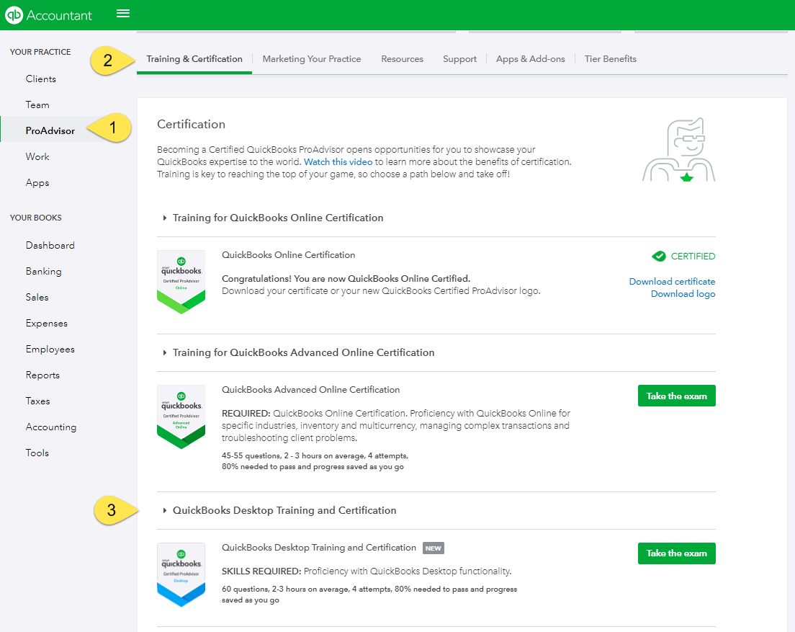Click the NEW tag beside Desktop Certification
Viewport: 795px width, 632px height.
(x=433, y=548)
